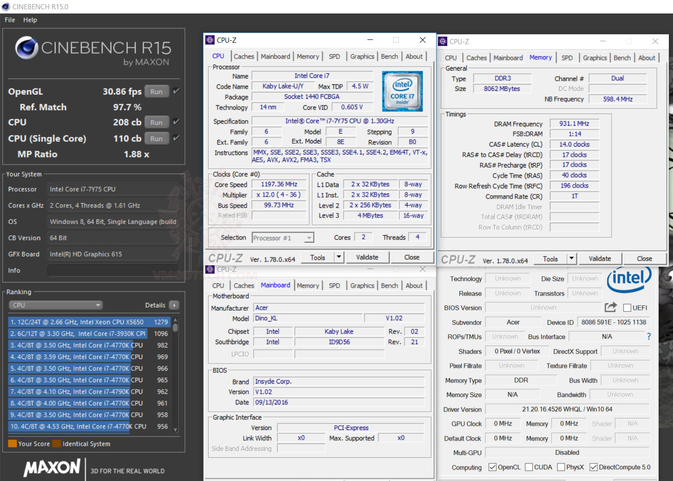This screenshot has height=481, width=673.
Task: Click the ranking list scrollbar down arrow
Action: pyautogui.click(x=176, y=430)
